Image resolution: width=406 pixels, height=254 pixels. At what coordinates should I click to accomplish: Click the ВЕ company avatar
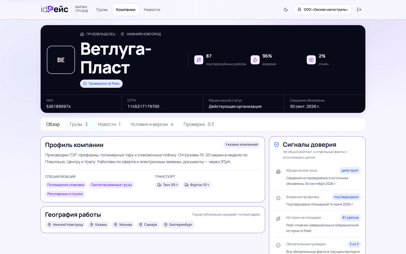pos(61,60)
